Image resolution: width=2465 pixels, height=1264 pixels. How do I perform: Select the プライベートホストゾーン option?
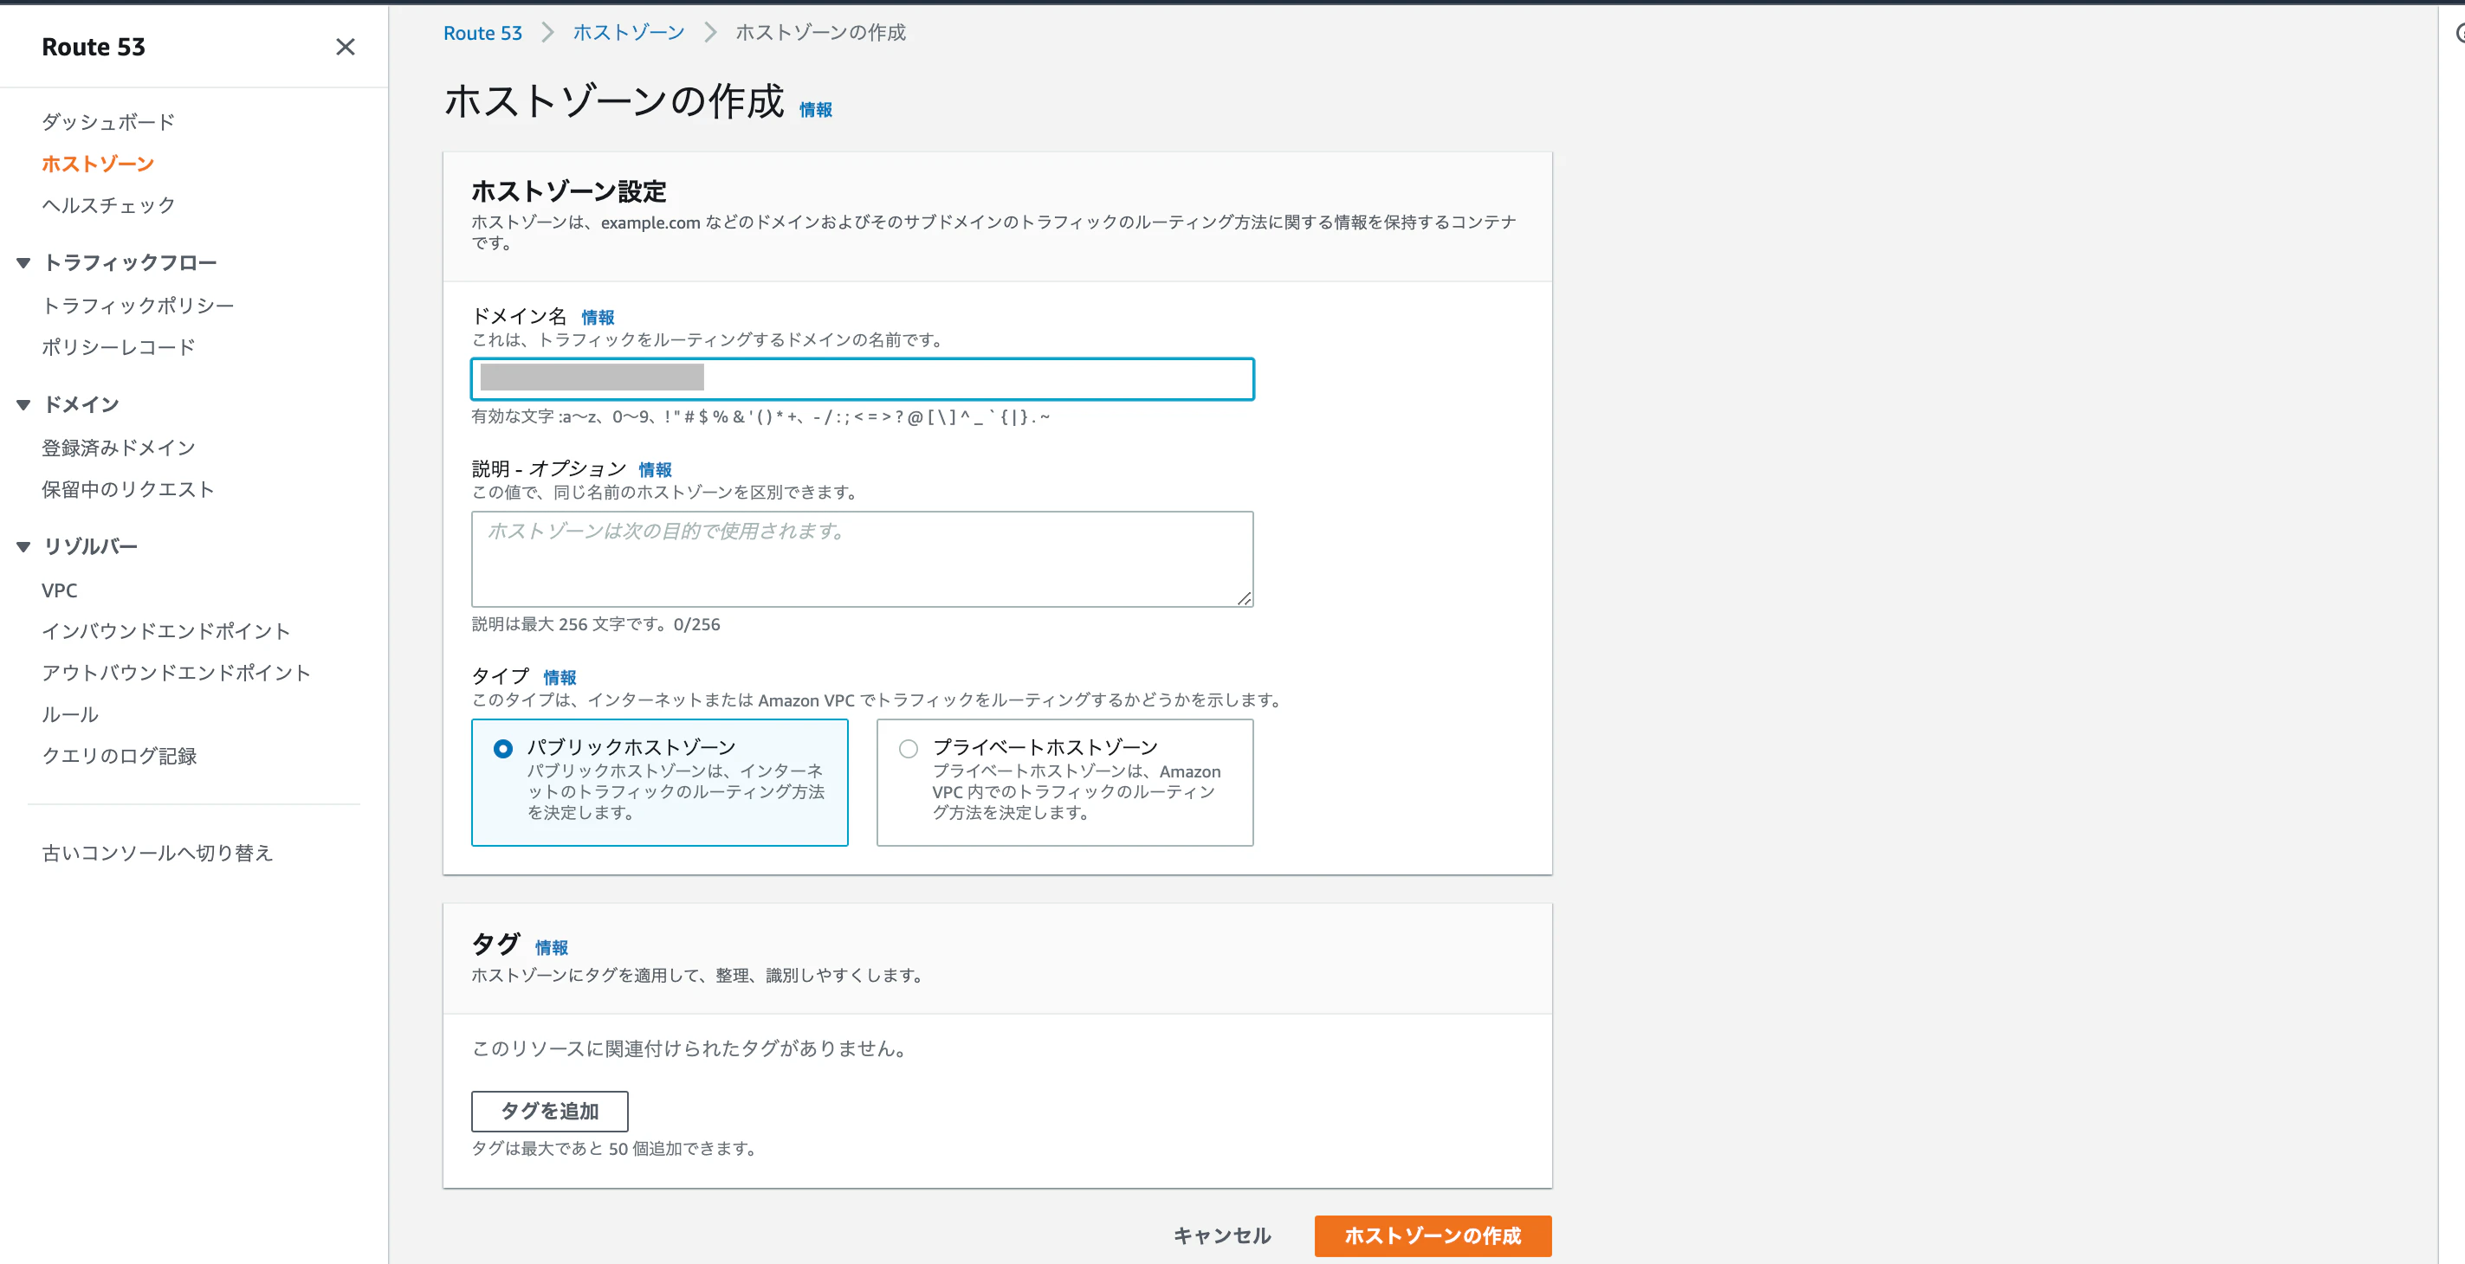[907, 748]
